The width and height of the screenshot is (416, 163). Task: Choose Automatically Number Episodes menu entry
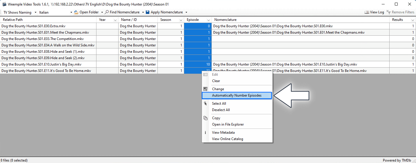click(x=237, y=95)
